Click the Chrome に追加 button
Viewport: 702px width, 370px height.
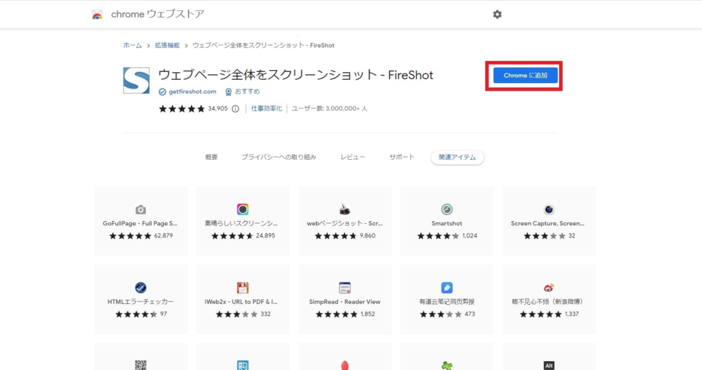pos(525,76)
